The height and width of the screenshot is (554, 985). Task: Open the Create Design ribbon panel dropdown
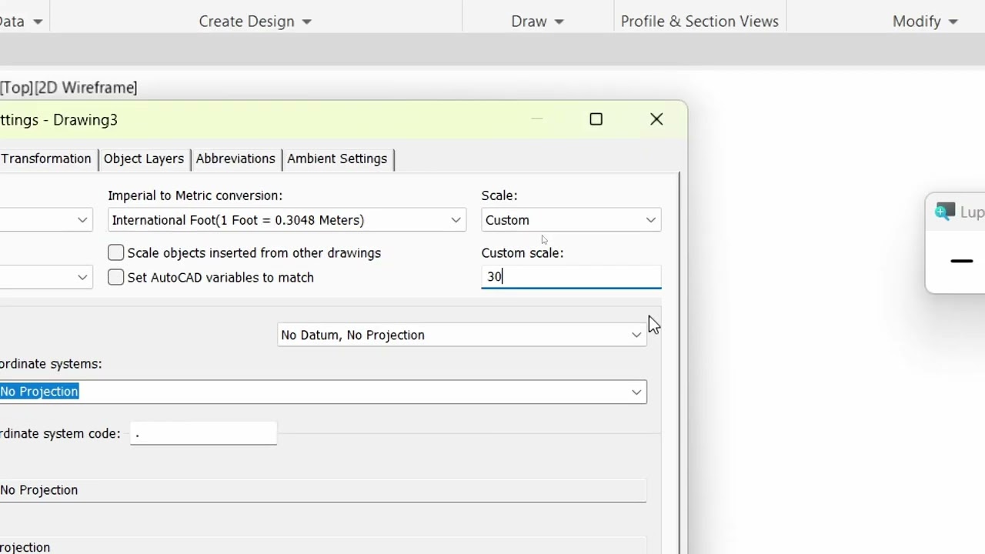(x=255, y=22)
